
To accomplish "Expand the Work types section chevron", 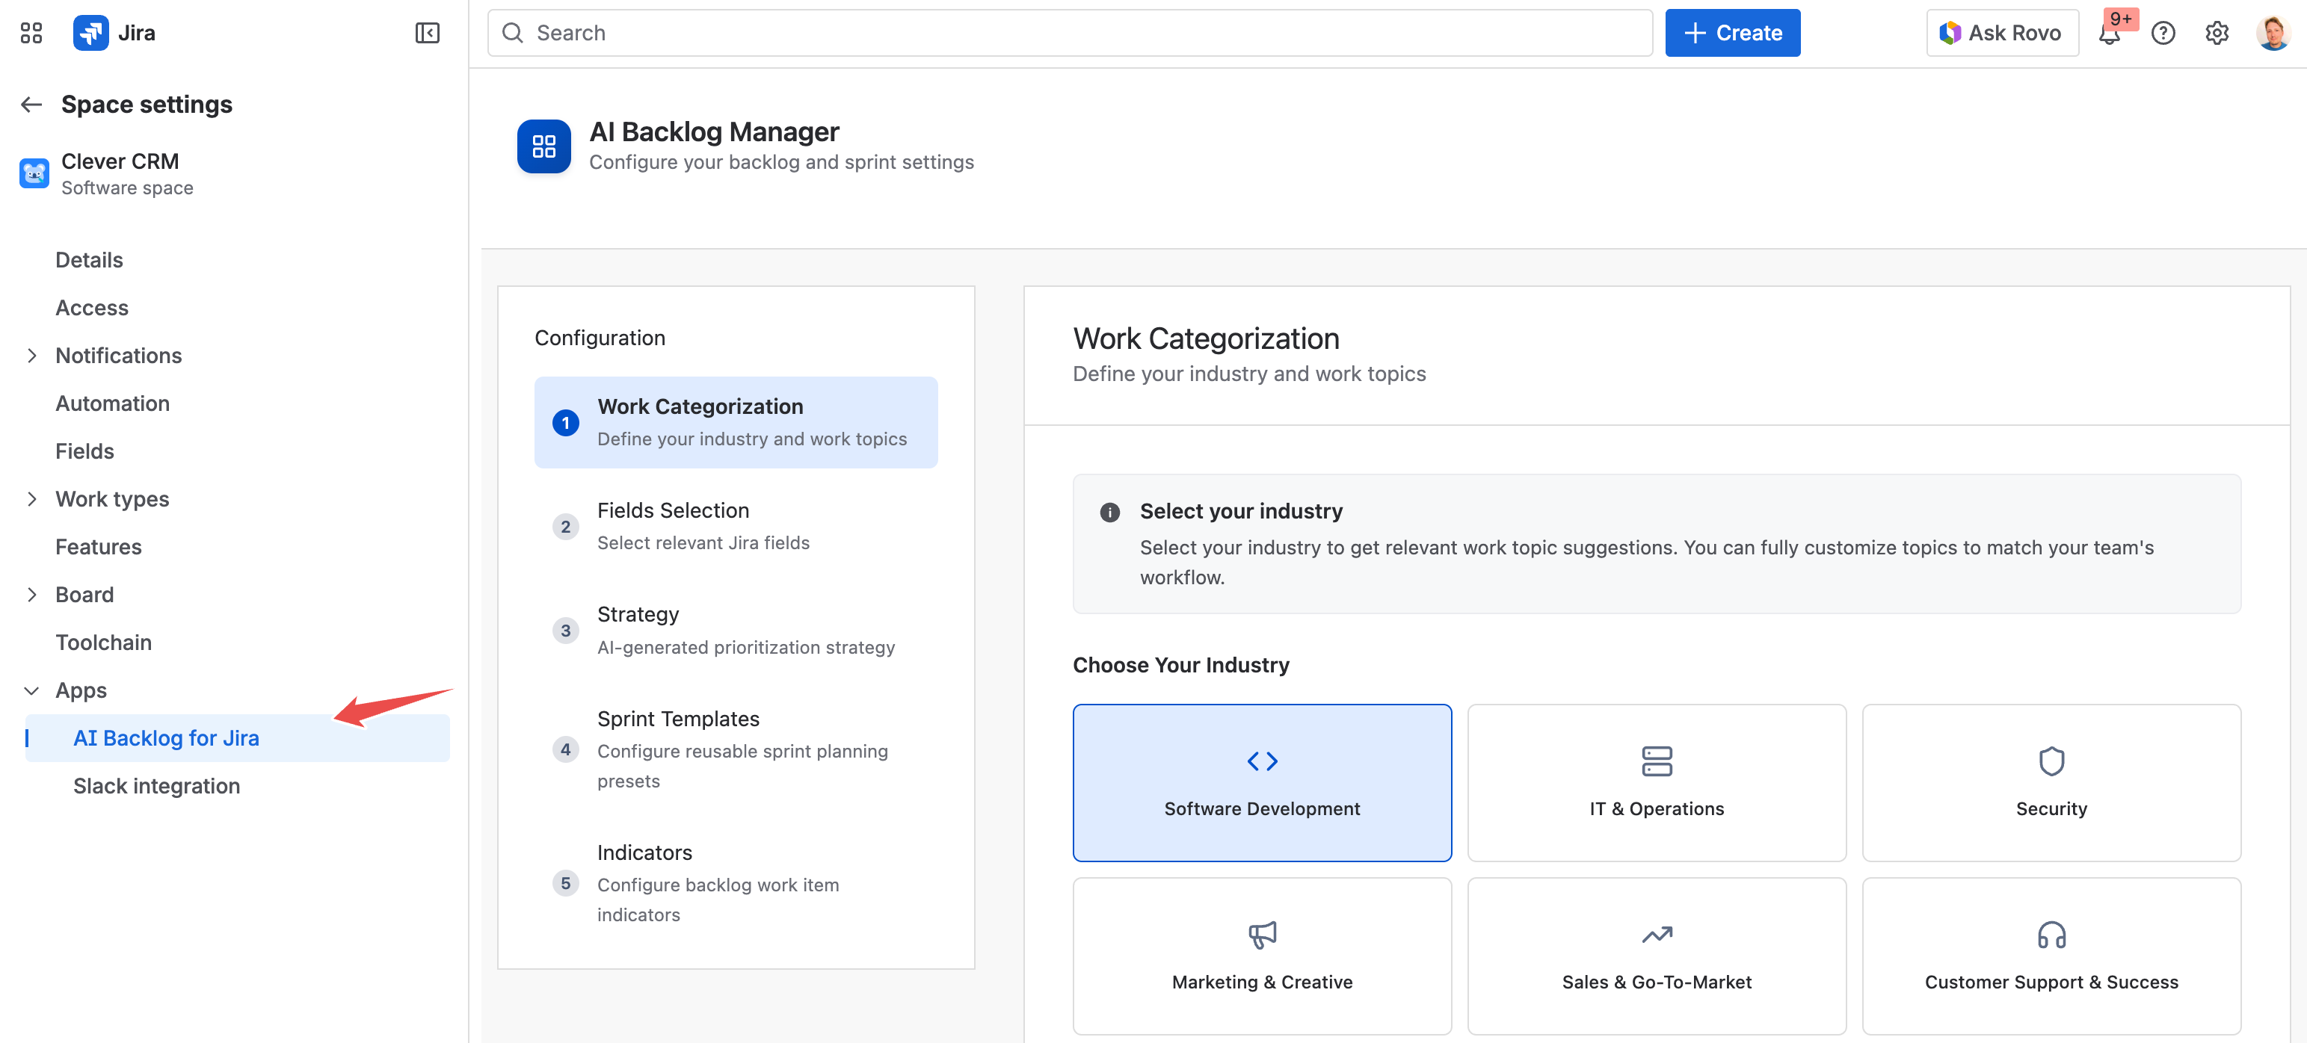I will 31,498.
